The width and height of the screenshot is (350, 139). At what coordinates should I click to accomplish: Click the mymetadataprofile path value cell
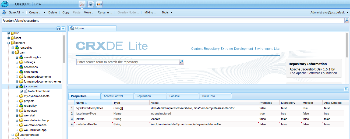point(204,124)
